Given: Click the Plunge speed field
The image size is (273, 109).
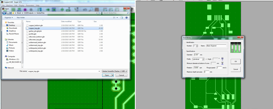Looking at the screenshot, I should 219,68.
